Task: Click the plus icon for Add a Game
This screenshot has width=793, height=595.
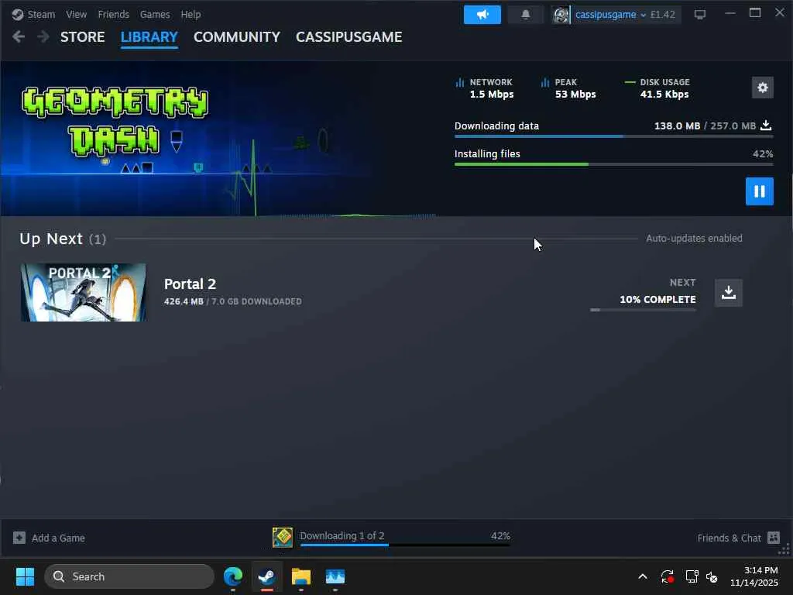Action: point(19,538)
